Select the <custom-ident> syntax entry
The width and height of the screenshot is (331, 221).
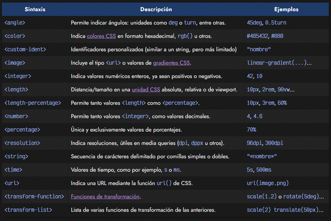(x=25, y=49)
